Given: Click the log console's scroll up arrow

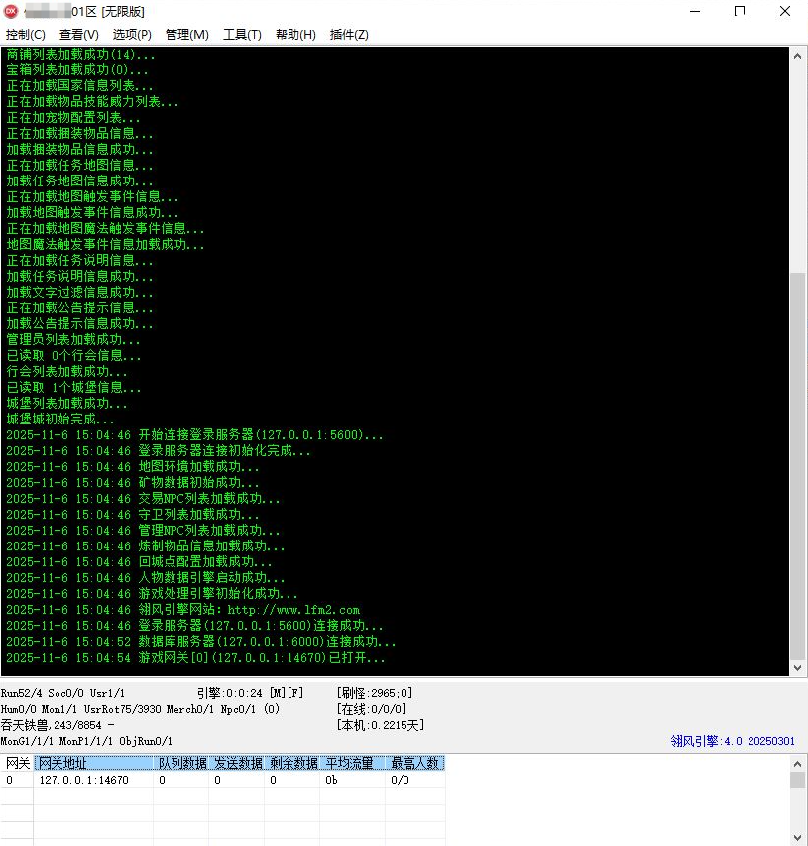Looking at the screenshot, I should (798, 53).
